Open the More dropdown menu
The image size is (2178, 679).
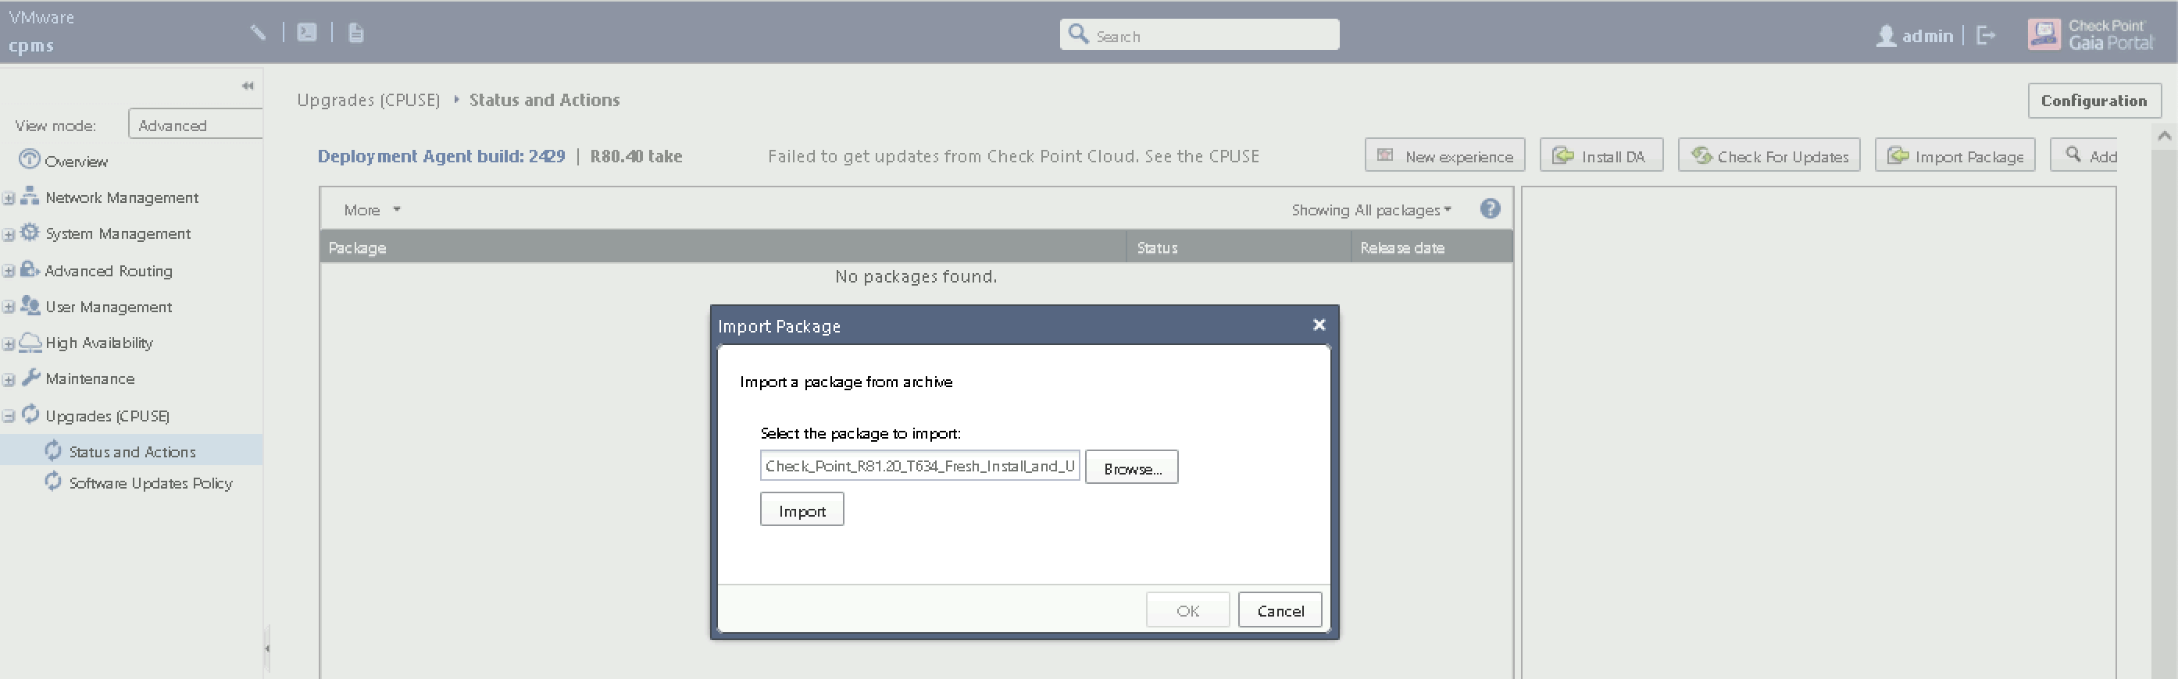pyautogui.click(x=371, y=210)
